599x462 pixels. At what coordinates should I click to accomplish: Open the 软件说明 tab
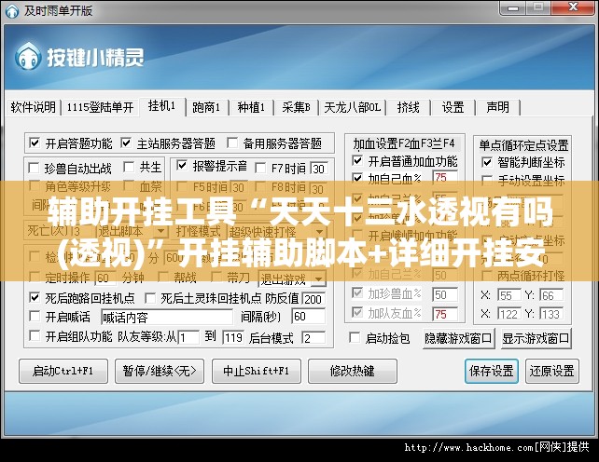pyautogui.click(x=34, y=107)
